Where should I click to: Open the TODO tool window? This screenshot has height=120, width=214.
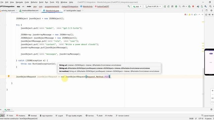[x=10, y=116]
